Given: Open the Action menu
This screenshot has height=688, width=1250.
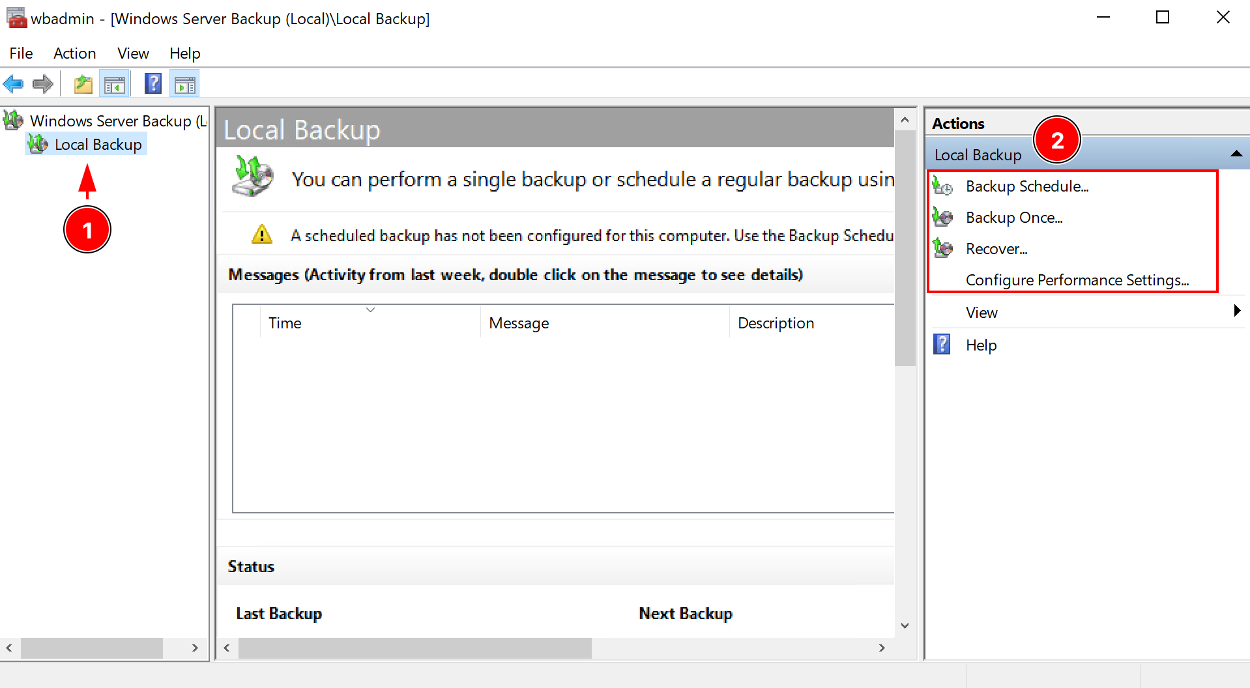Looking at the screenshot, I should [x=74, y=53].
